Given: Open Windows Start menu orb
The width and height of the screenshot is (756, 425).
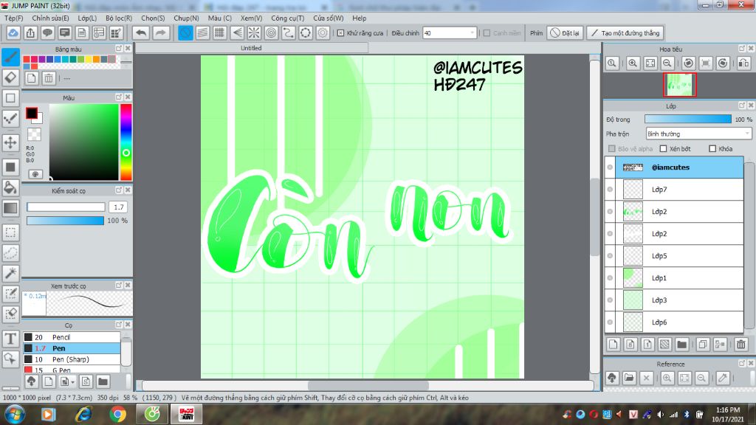Looking at the screenshot, I should click(x=13, y=414).
